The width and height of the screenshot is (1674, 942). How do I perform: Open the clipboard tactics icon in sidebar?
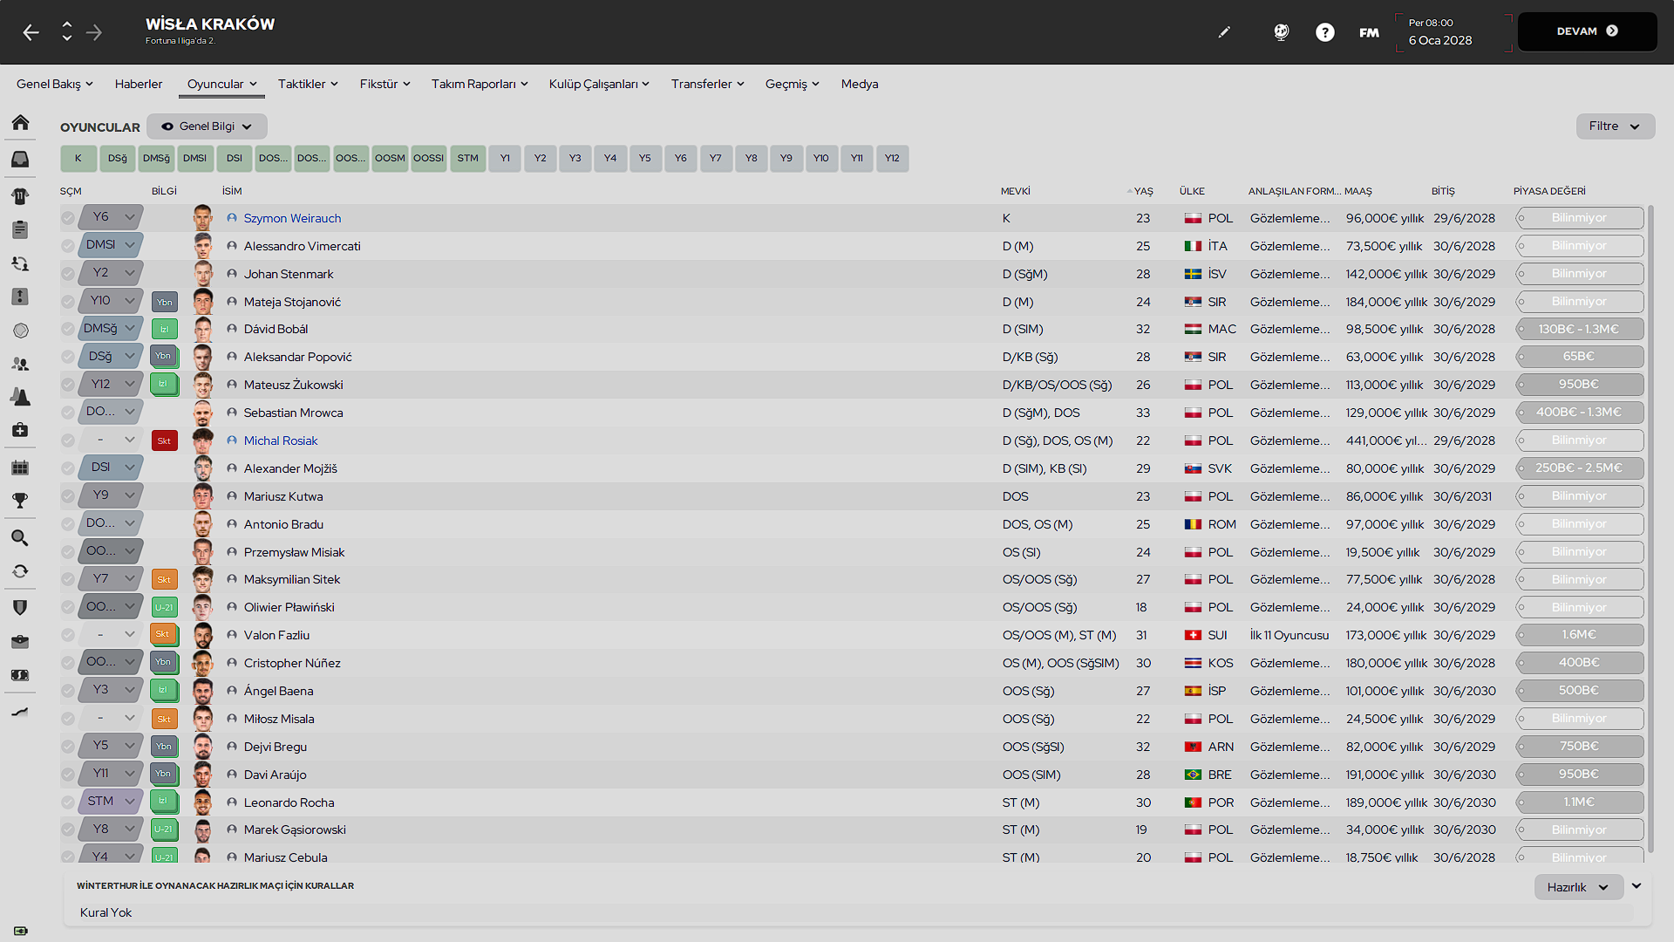(x=20, y=229)
